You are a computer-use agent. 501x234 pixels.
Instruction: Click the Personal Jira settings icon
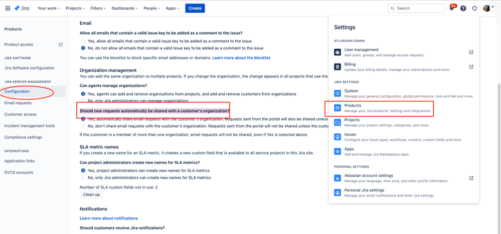point(338,192)
